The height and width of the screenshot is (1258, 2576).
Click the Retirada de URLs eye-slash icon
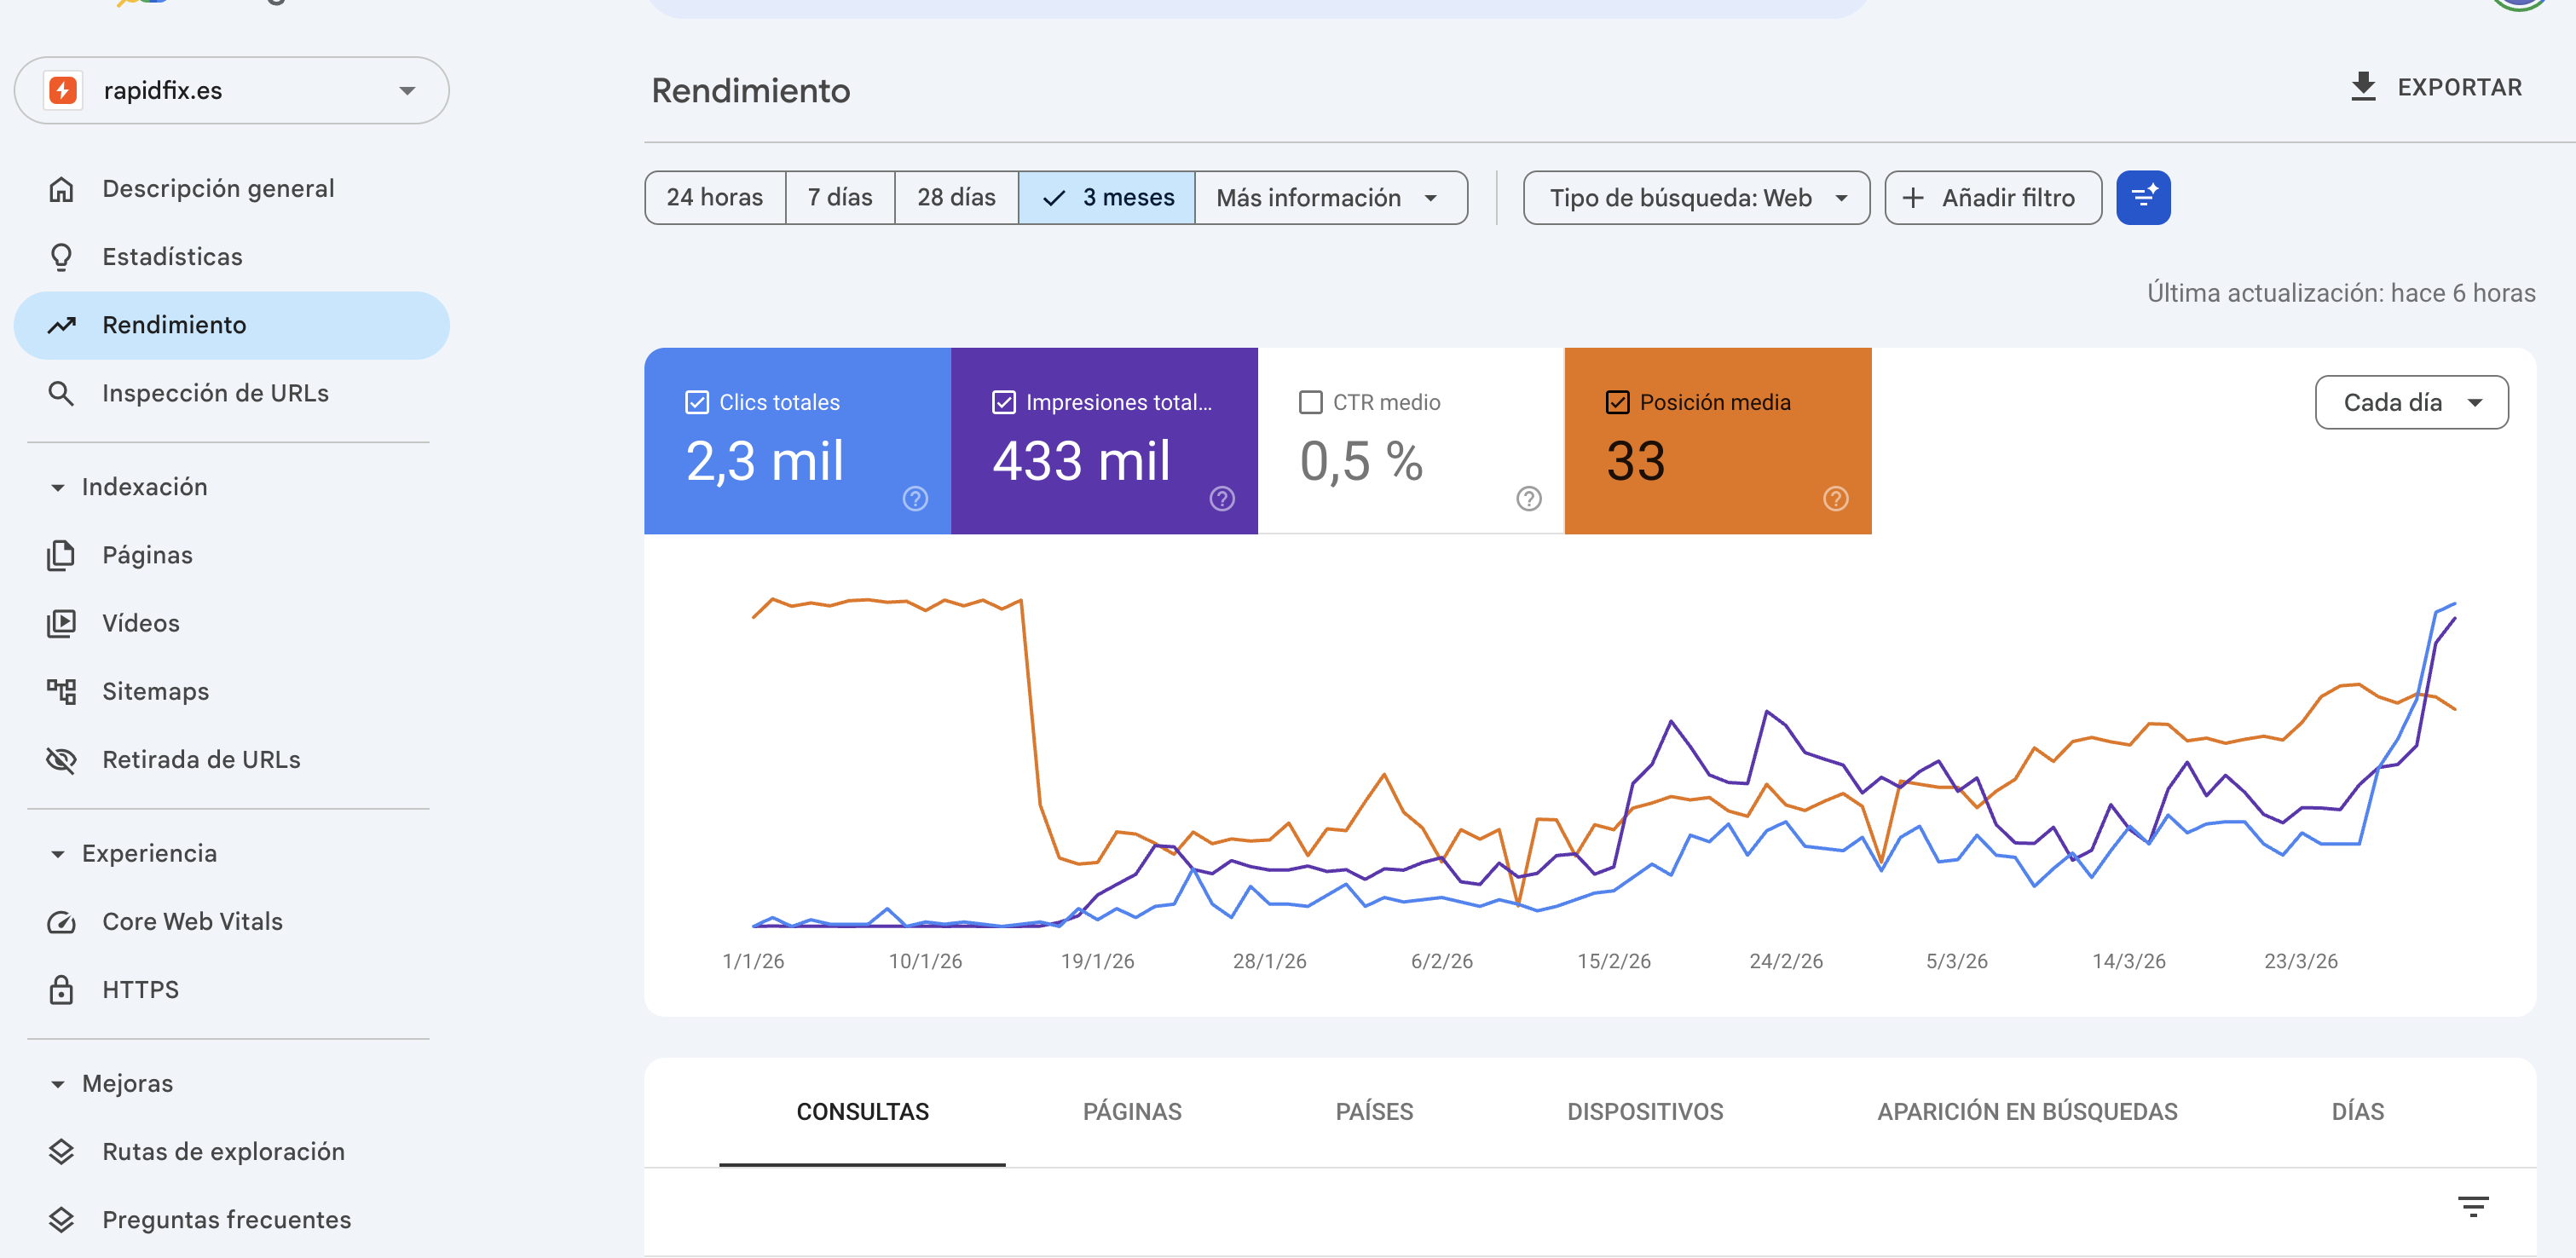pyautogui.click(x=61, y=759)
